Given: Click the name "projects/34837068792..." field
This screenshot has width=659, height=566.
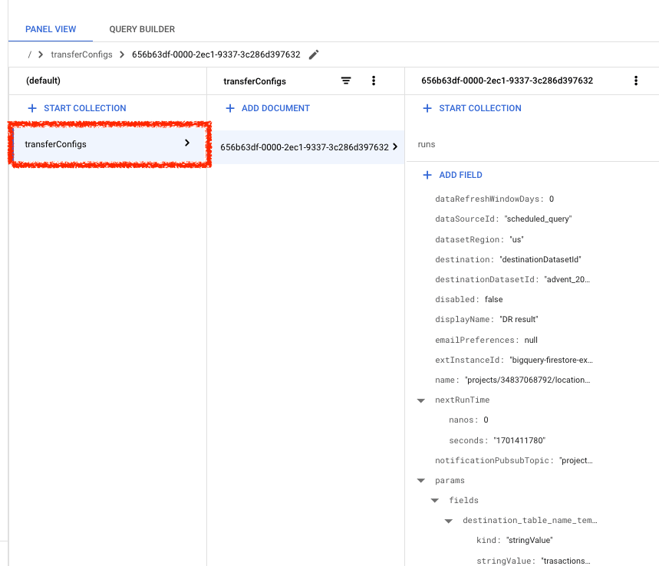Looking at the screenshot, I should click(x=512, y=380).
